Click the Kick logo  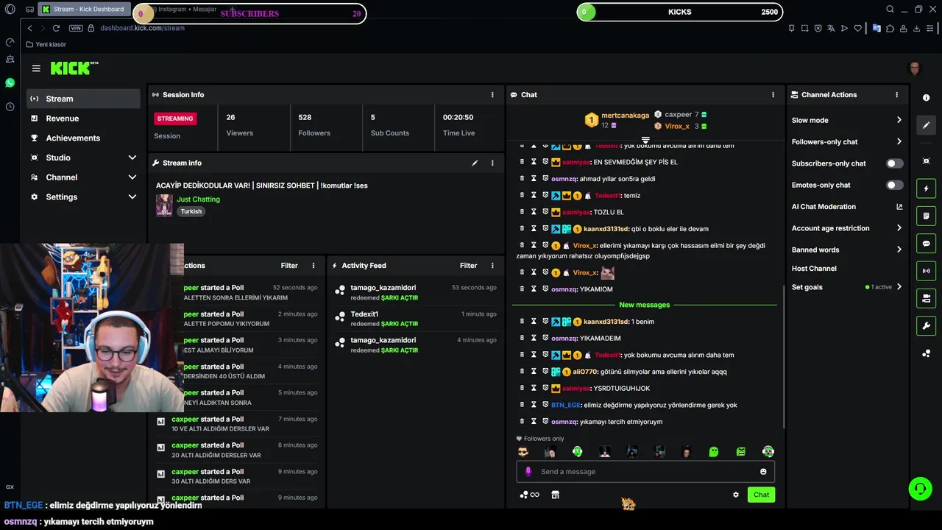[x=74, y=68]
